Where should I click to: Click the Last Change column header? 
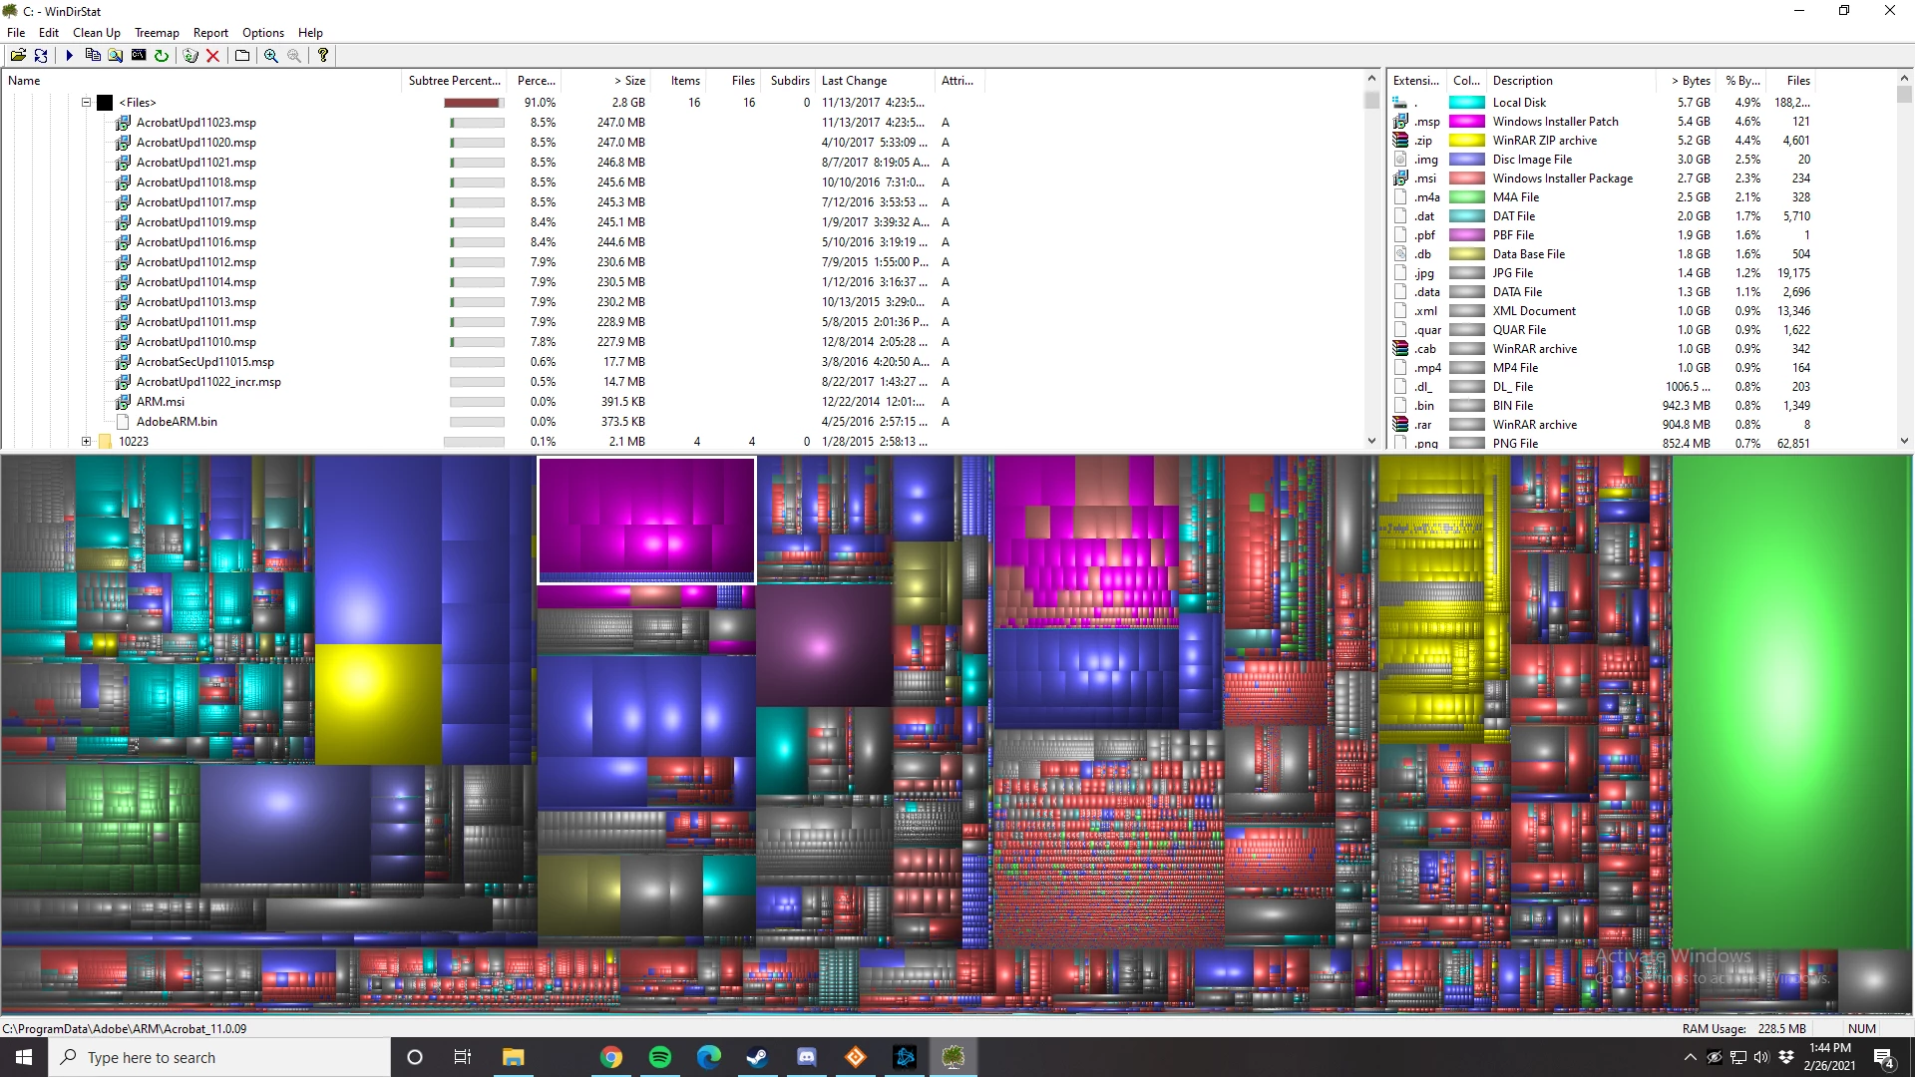click(x=854, y=81)
